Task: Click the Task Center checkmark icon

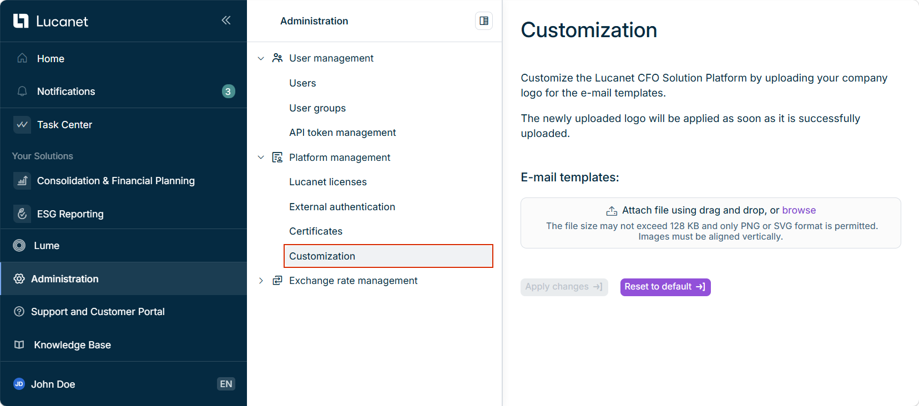Action: point(22,125)
